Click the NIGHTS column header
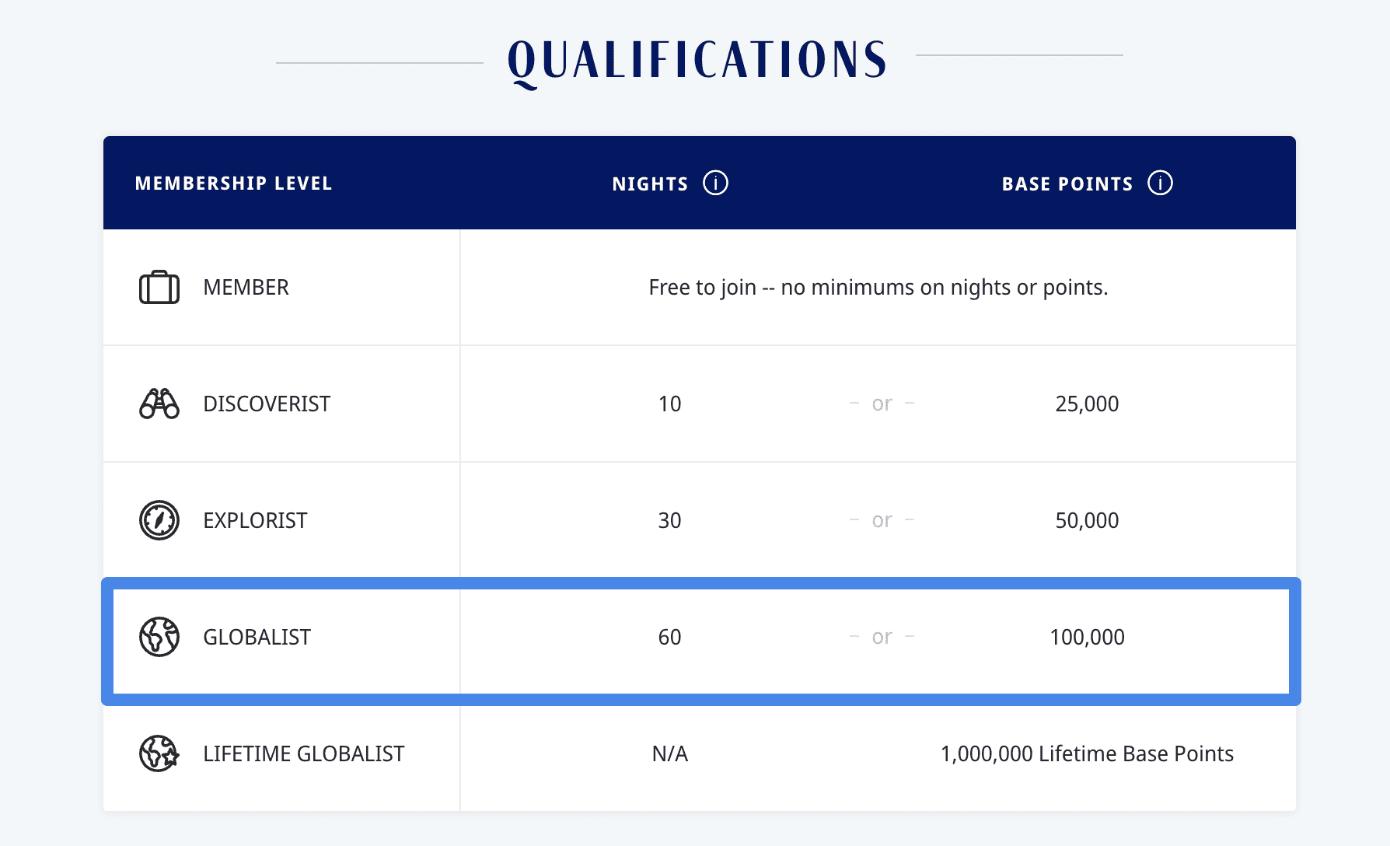The image size is (1390, 846). point(649,183)
